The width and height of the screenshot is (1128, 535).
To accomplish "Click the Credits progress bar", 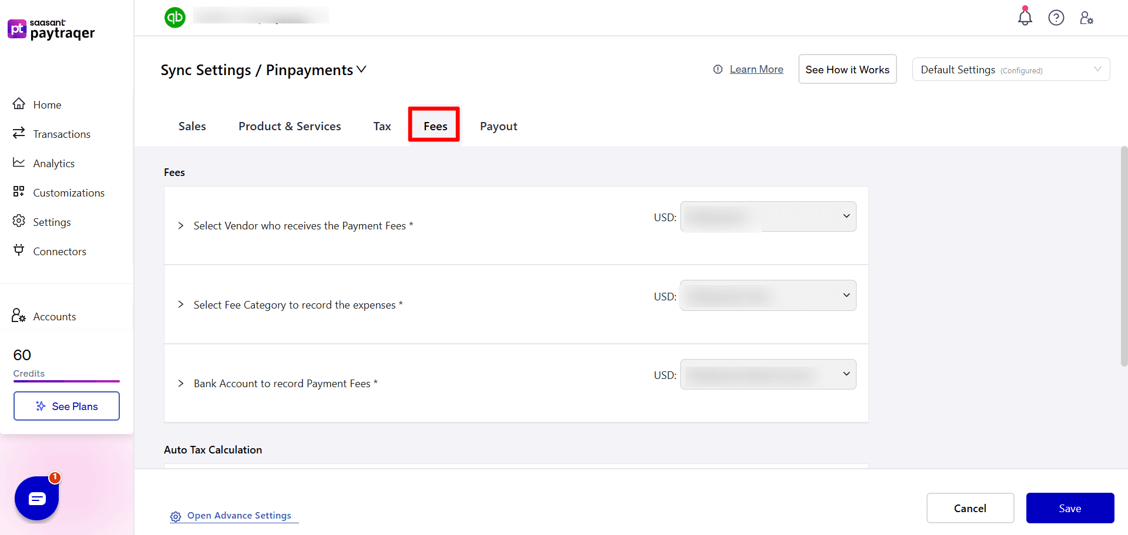I will click(x=66, y=382).
